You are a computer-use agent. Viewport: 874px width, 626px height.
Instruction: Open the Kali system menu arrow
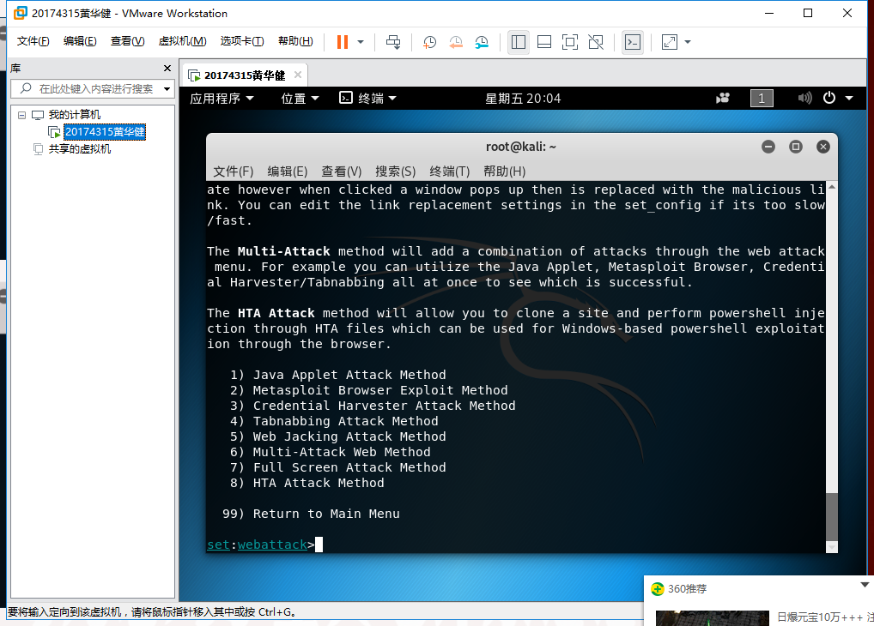(x=849, y=98)
